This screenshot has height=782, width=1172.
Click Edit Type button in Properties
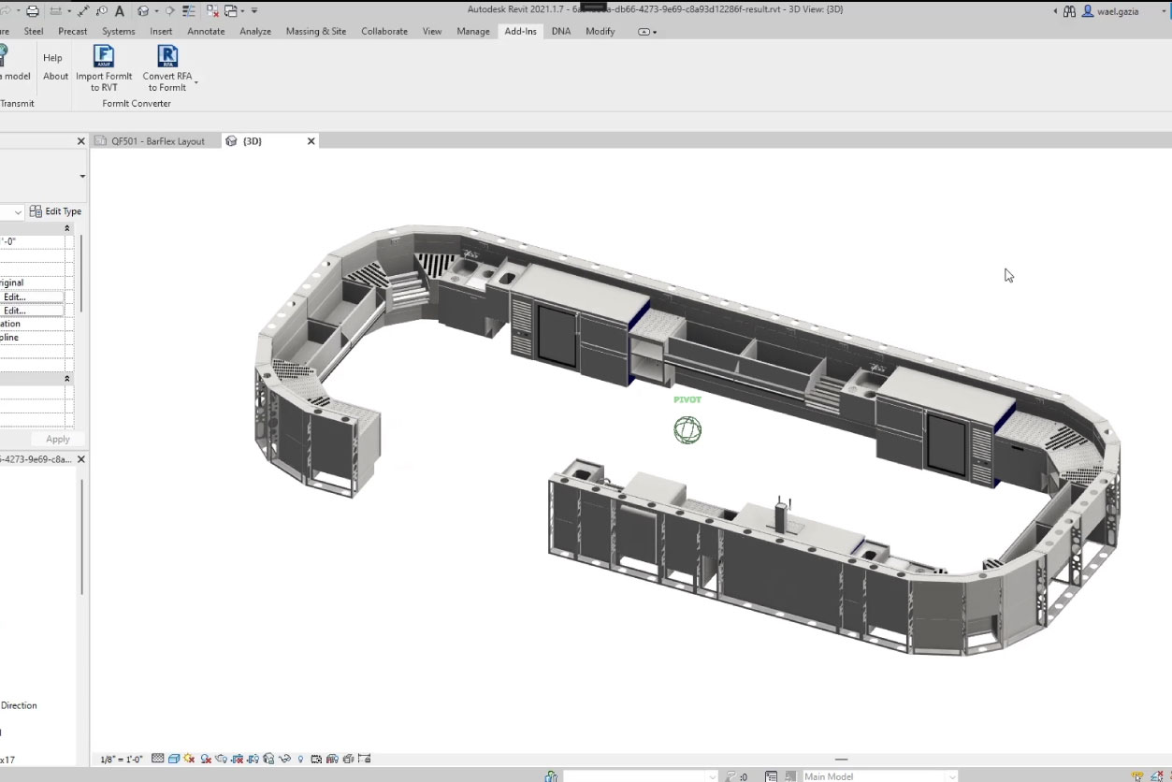55,211
